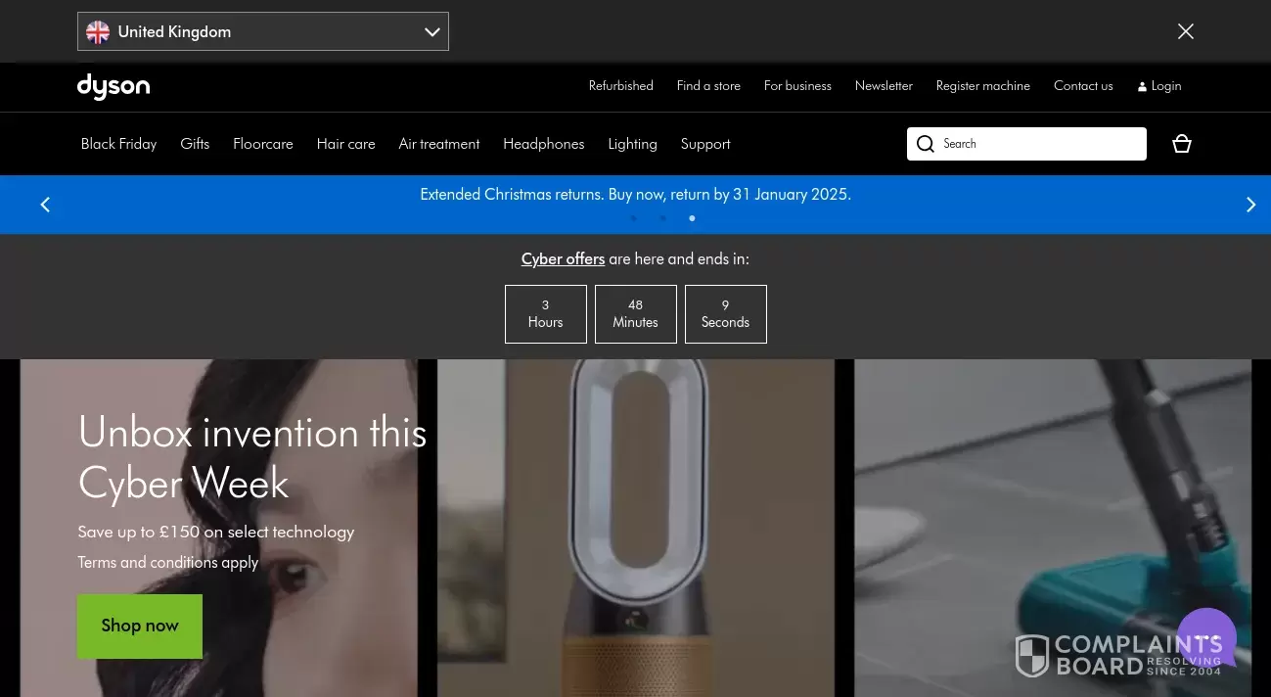Click the UK flag icon

(x=98, y=32)
